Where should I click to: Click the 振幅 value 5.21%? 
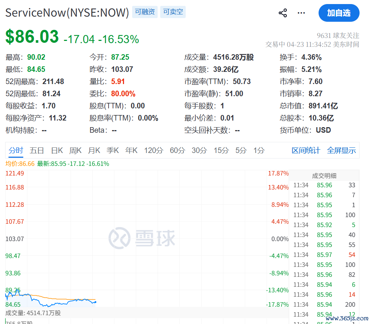coord(311,69)
